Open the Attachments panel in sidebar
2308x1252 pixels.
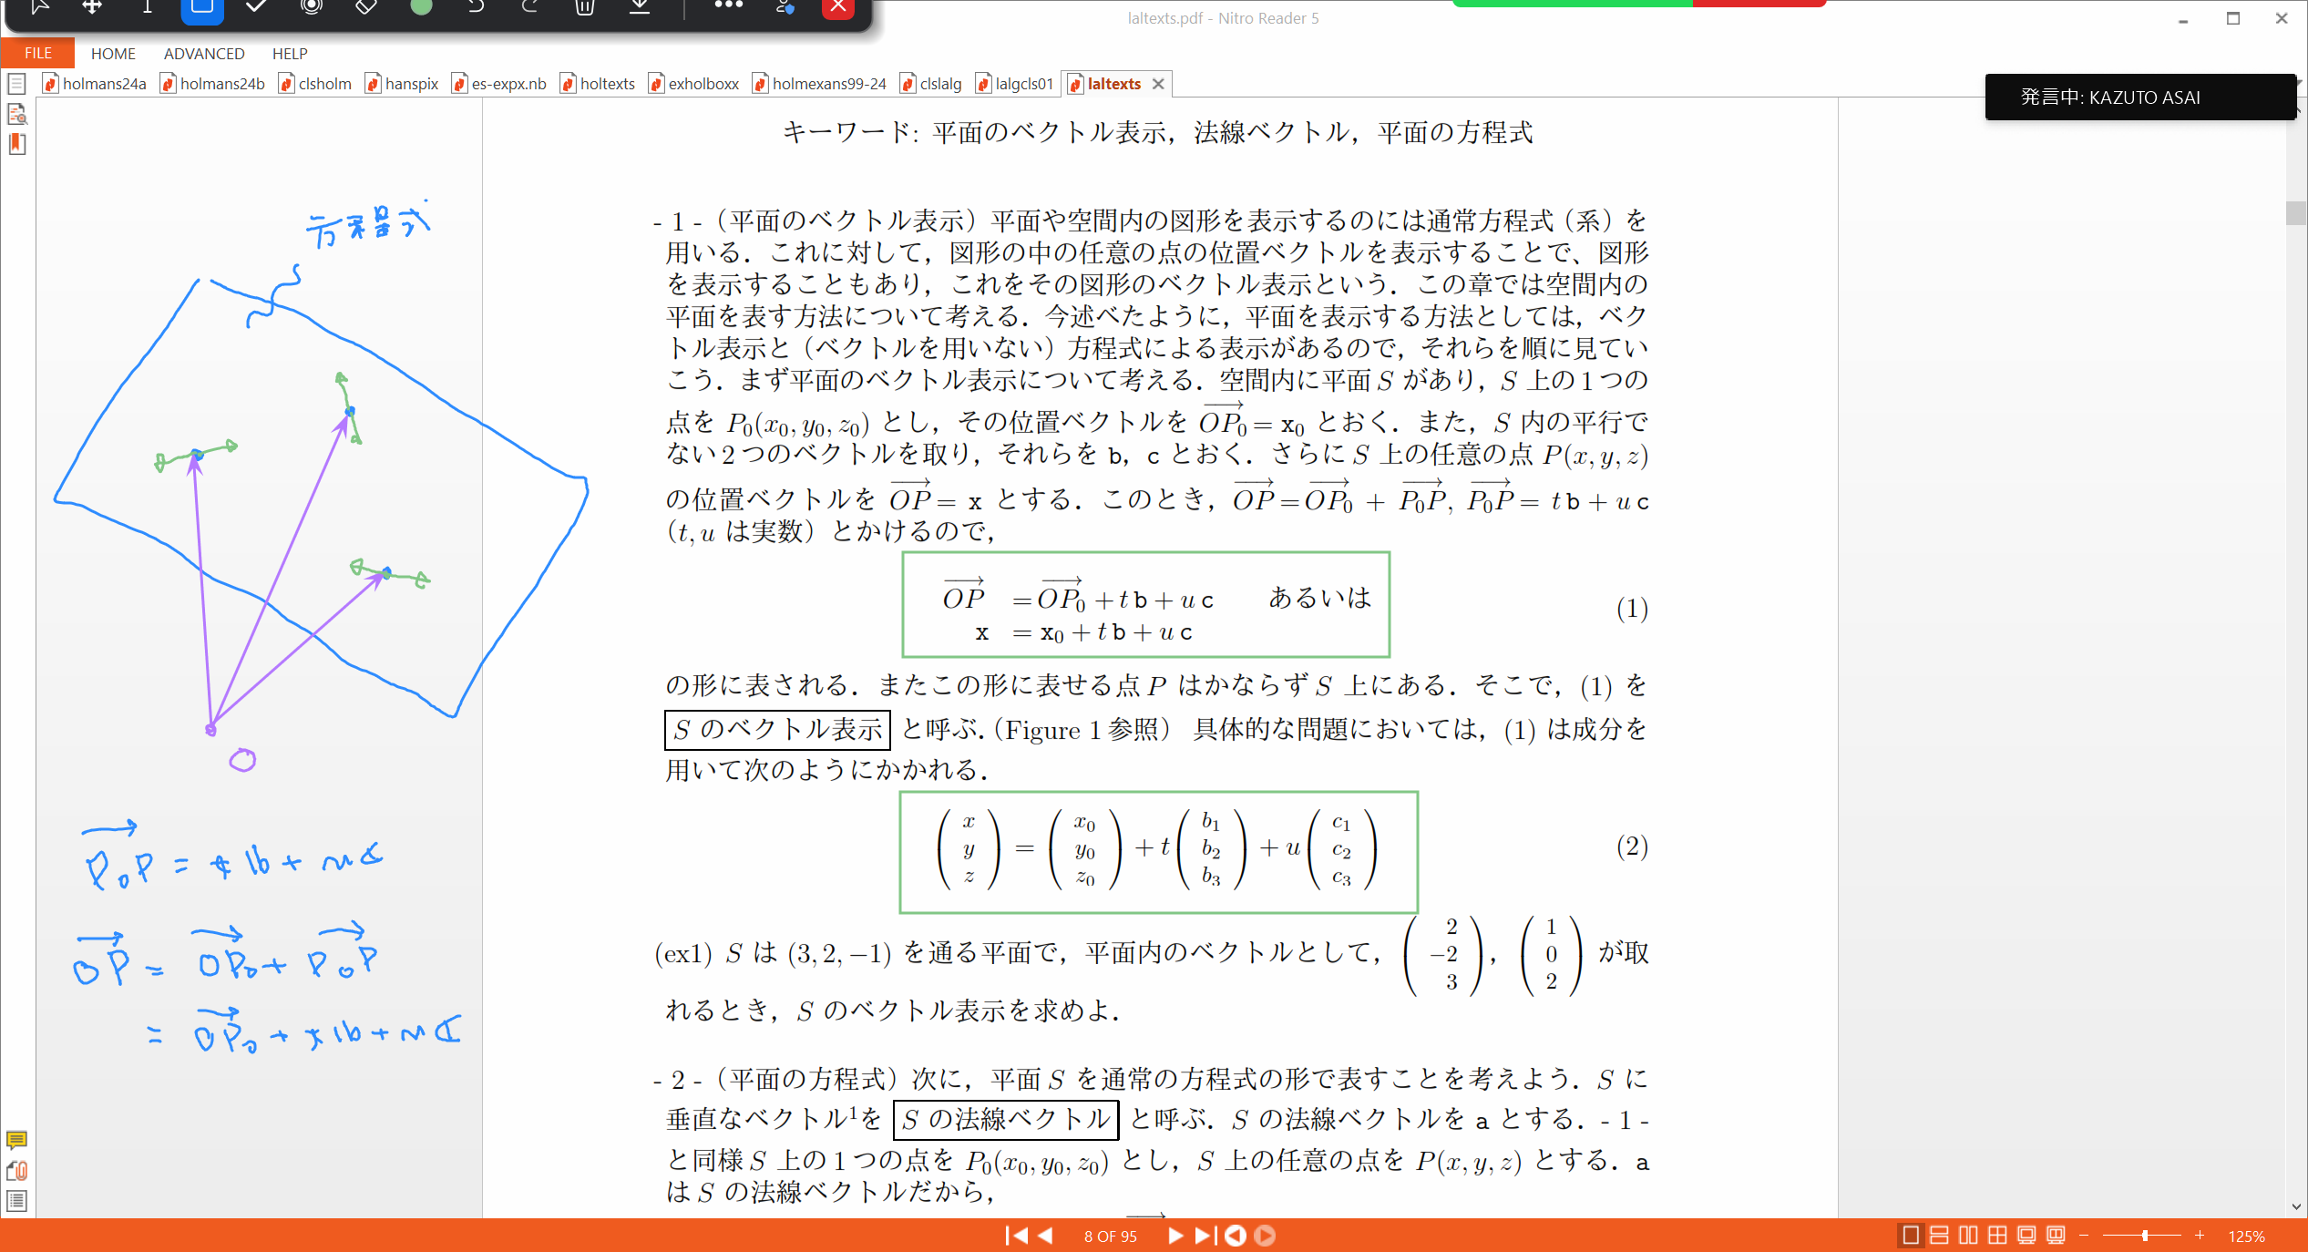pos(16,1171)
